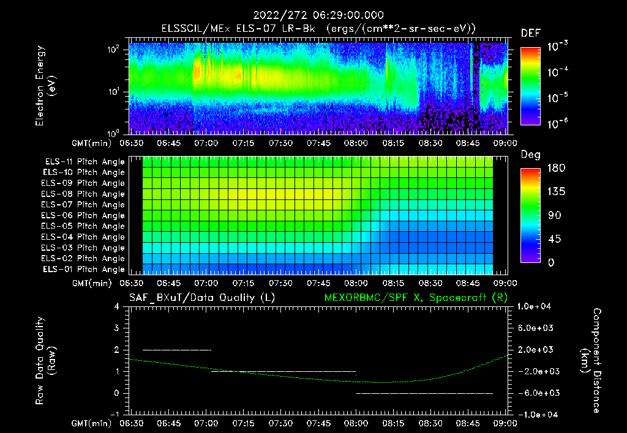Click 'ELS-09 Pitch Angle' row label

[x=83, y=183]
